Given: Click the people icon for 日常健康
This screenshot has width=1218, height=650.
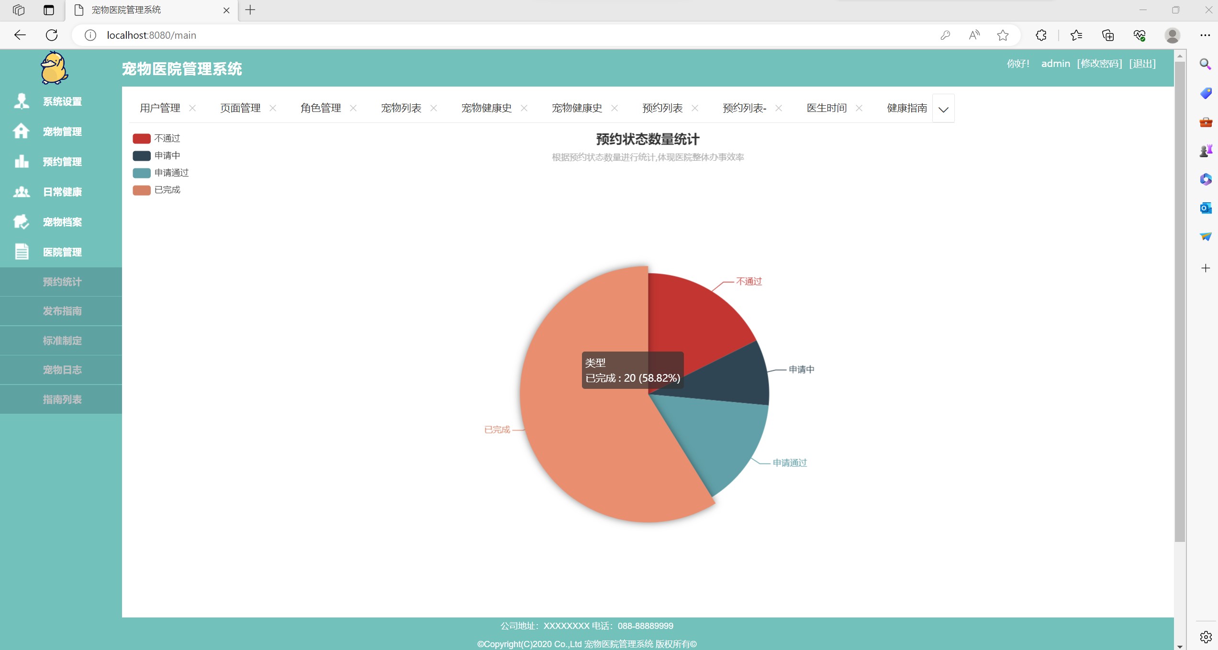Looking at the screenshot, I should (21, 192).
